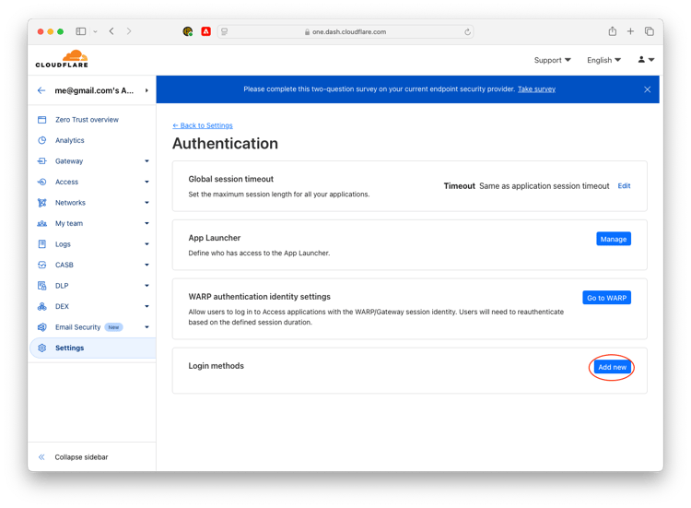691x508 pixels.
Task: Click the DEX sidebar icon
Action: [x=41, y=306]
